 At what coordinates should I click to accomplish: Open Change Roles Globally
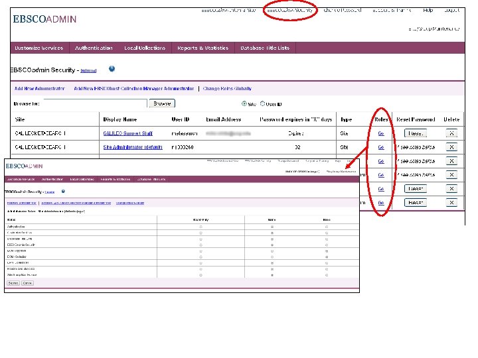[227, 89]
